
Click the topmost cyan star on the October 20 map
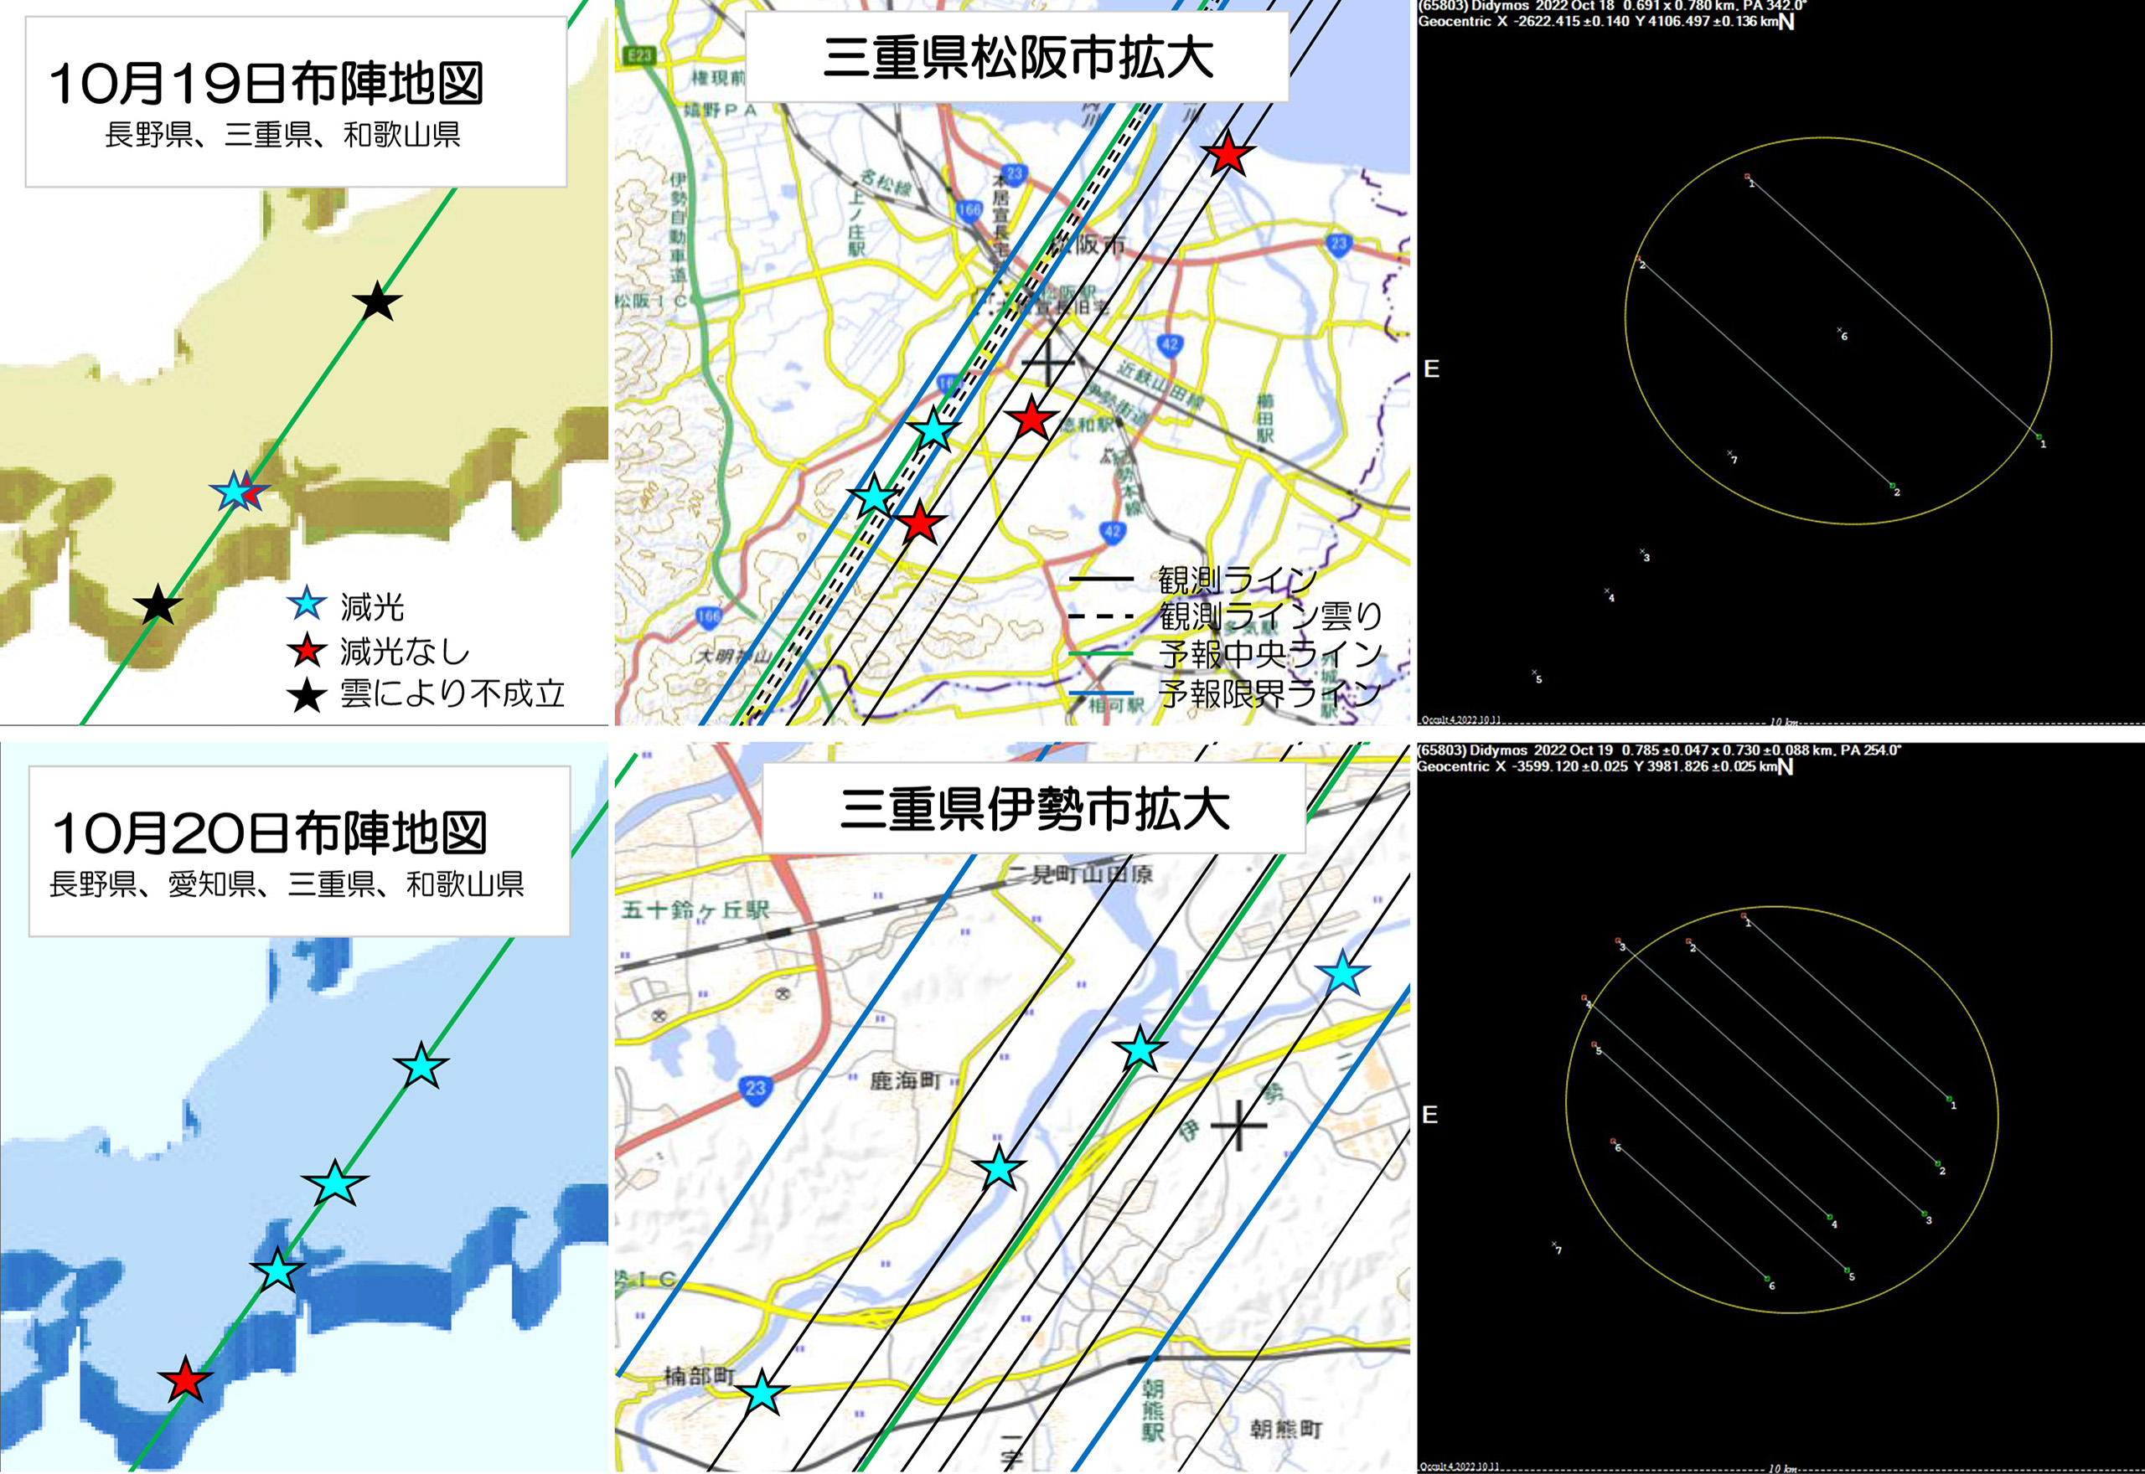tap(421, 1067)
